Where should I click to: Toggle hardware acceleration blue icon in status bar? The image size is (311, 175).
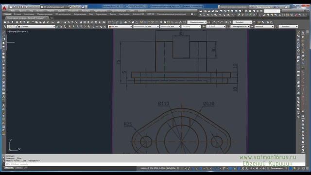(291, 169)
